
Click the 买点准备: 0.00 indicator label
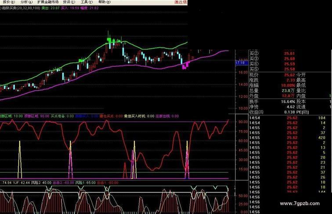click(x=62, y=116)
